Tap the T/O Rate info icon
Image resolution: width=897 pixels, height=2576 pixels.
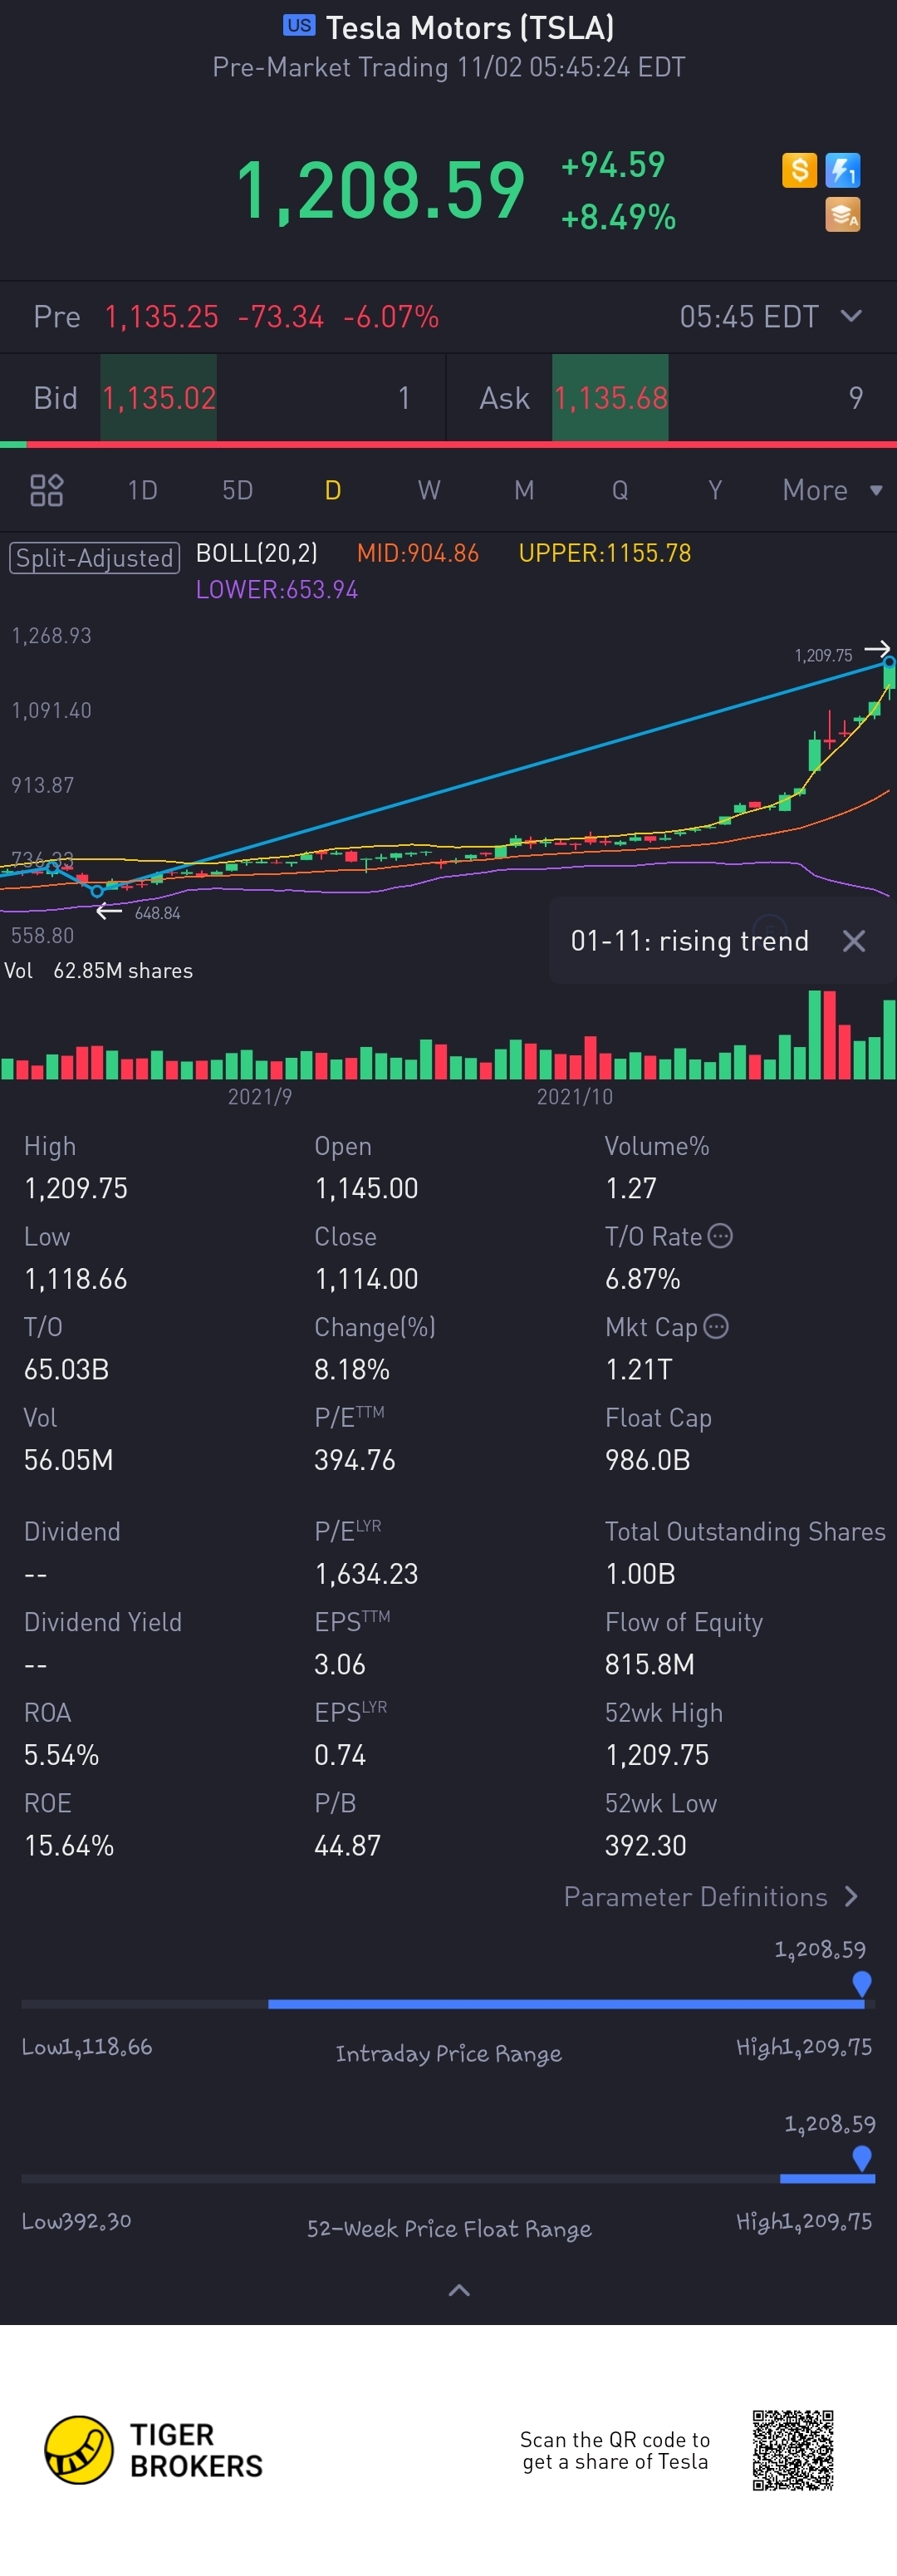(720, 1236)
